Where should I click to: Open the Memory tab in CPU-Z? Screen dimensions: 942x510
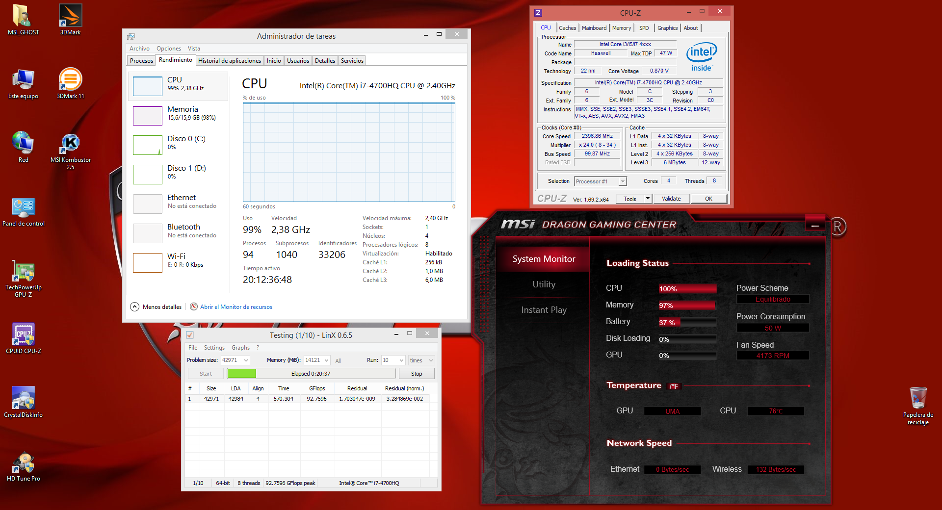622,28
